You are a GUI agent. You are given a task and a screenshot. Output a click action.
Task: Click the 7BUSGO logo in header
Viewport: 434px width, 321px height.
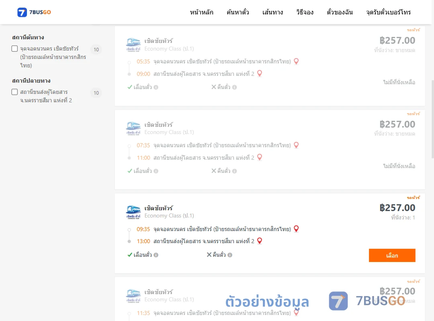point(34,12)
